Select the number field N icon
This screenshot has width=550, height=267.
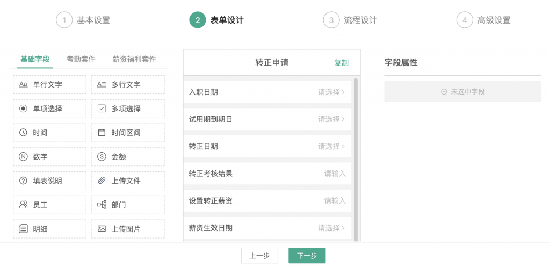tap(23, 157)
